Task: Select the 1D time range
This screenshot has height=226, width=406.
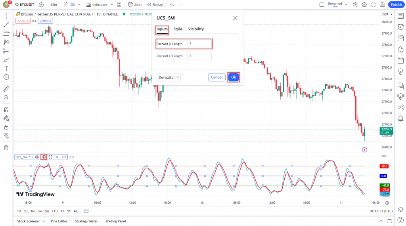Action: pos(19,211)
